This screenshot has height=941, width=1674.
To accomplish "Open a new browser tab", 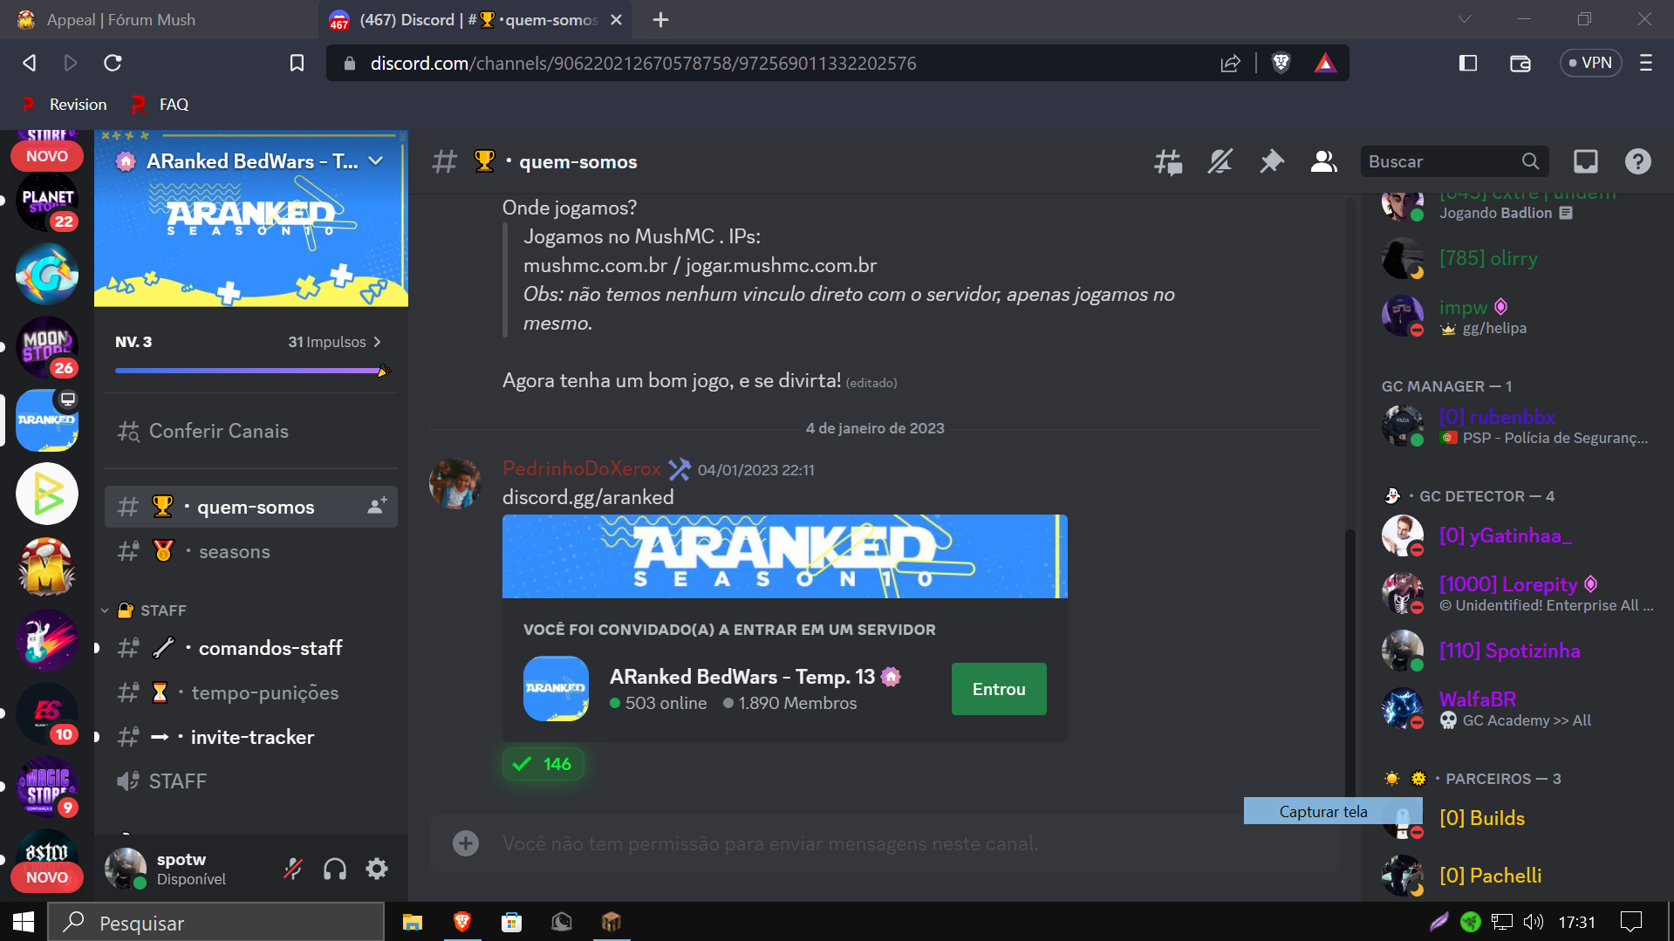I will point(660,19).
